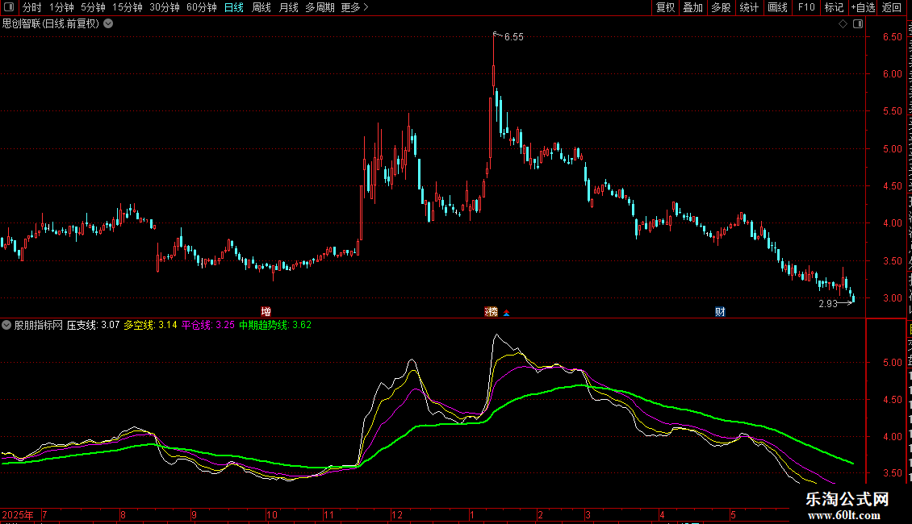This screenshot has width=912, height=524.
Task: Click the 4.00 label on main price axis
Action: point(892,223)
